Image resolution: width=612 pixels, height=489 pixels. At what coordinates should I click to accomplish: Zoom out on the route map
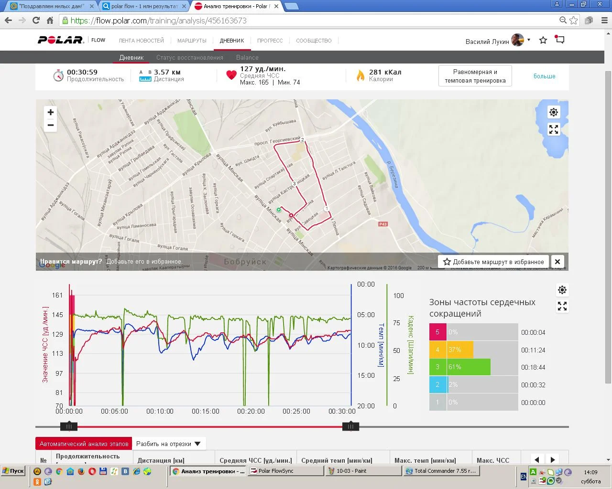(51, 125)
